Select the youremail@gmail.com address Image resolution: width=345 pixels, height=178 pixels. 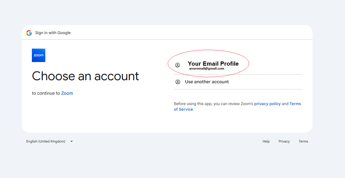tap(207, 68)
